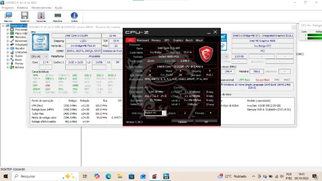
Task: Switch to the SPD tab in CPU-Z
Action: (x=167, y=40)
